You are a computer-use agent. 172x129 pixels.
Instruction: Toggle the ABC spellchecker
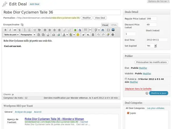pos(96,30)
